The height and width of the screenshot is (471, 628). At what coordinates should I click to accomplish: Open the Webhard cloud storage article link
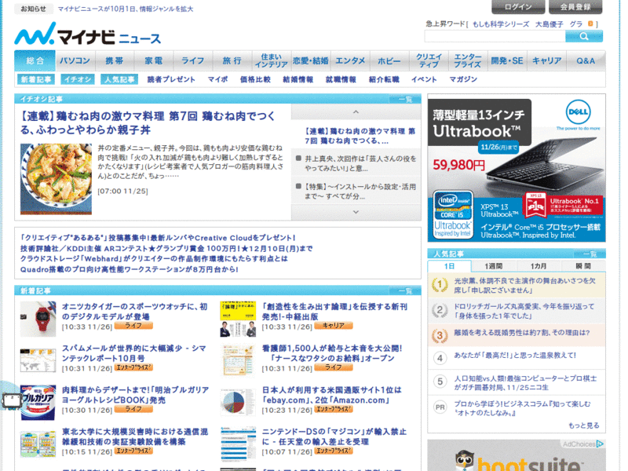point(154,259)
